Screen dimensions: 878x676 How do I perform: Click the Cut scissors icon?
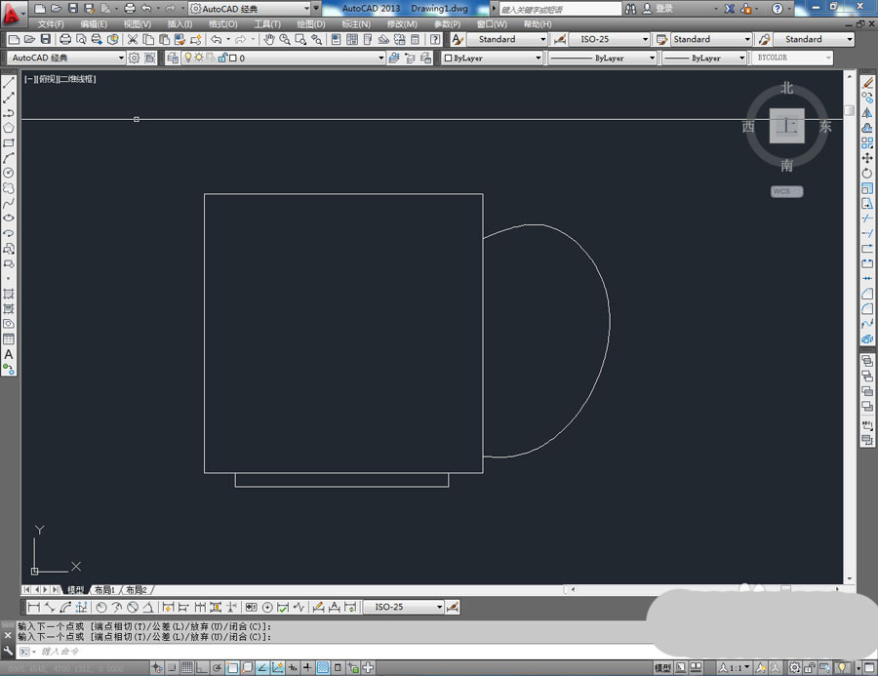[x=133, y=39]
